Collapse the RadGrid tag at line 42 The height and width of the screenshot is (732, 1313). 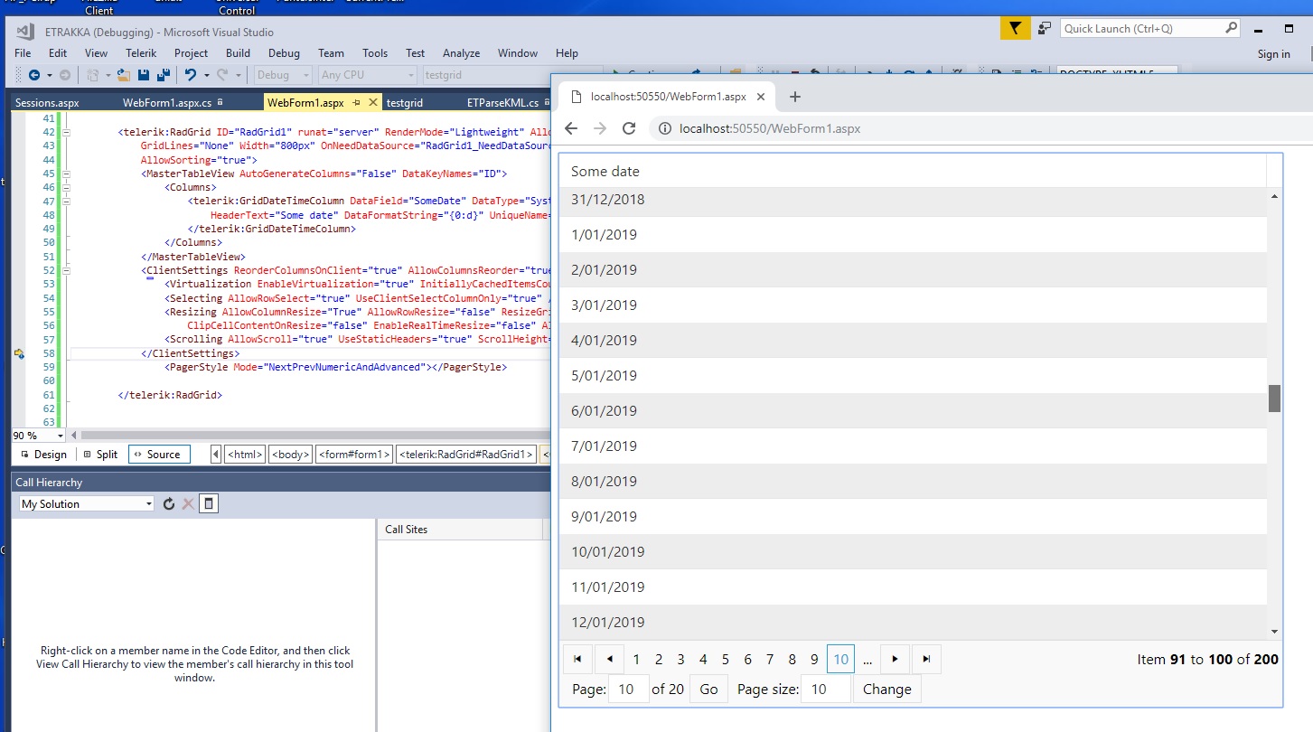tap(68, 132)
